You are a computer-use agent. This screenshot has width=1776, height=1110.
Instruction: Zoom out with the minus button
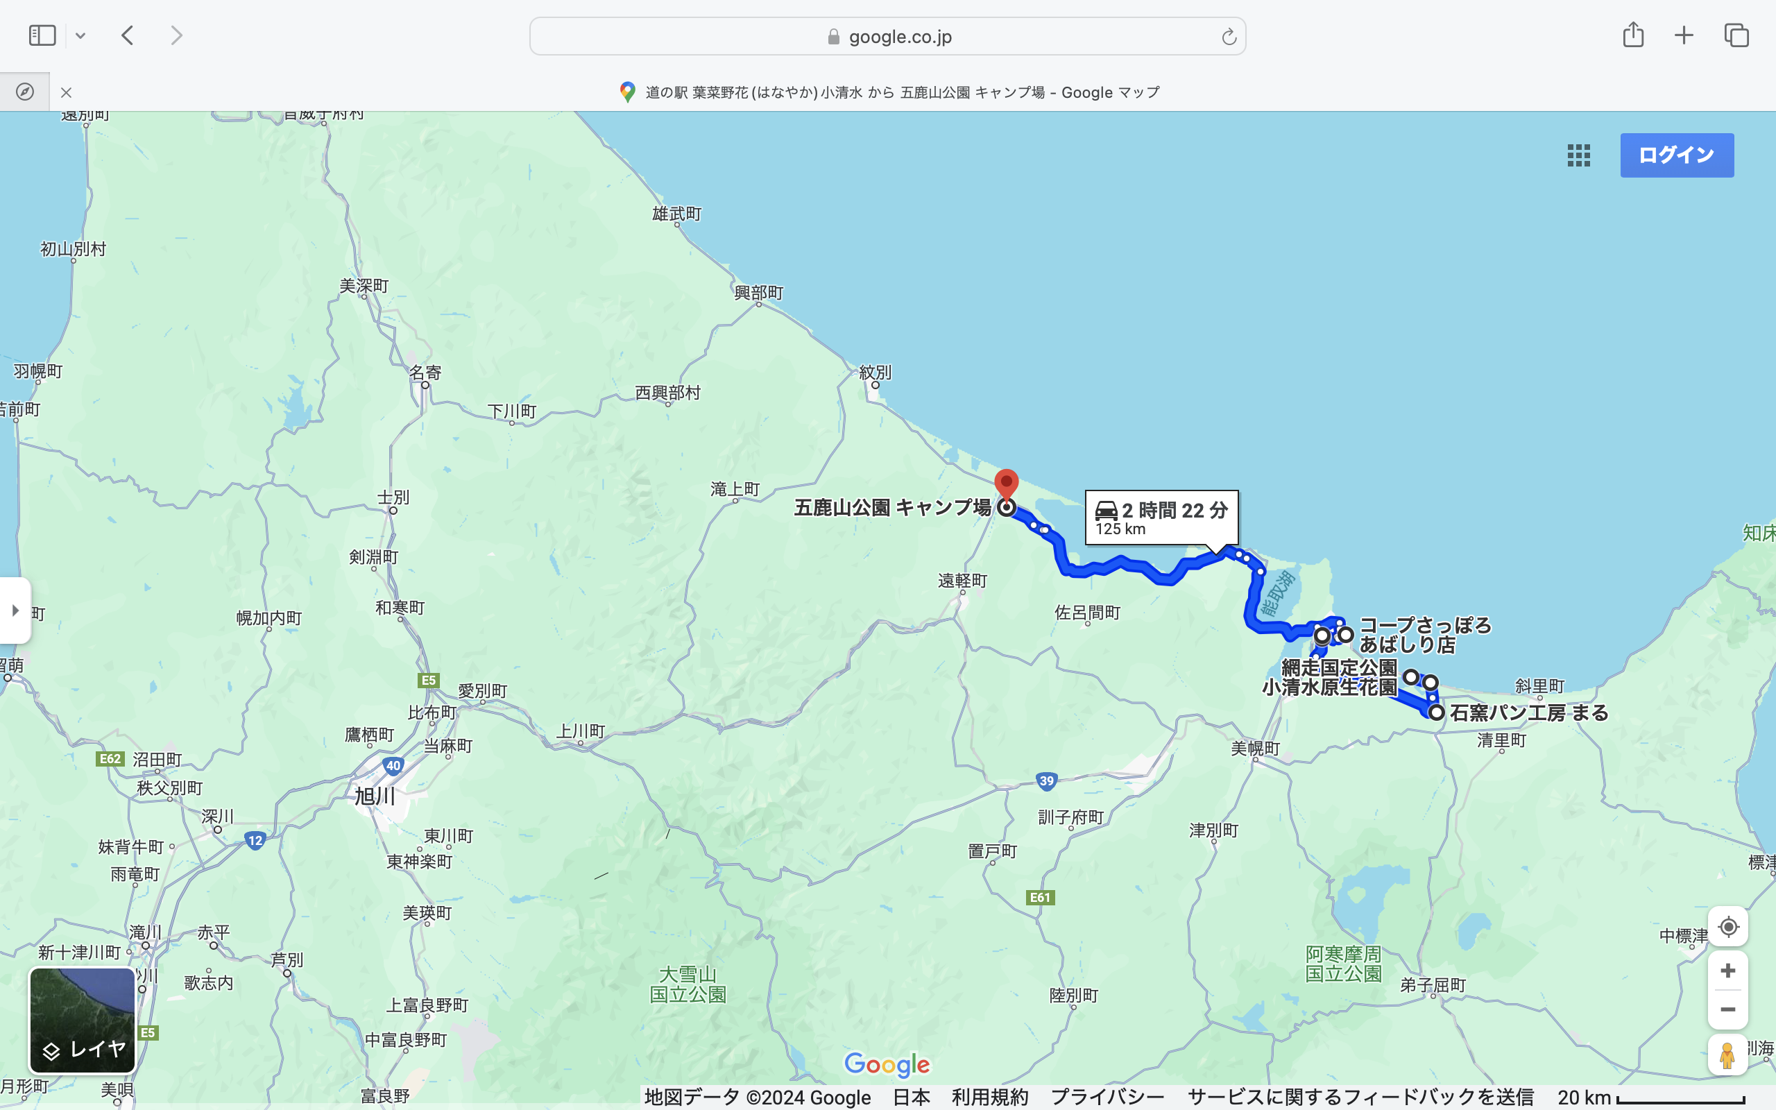click(1727, 1009)
